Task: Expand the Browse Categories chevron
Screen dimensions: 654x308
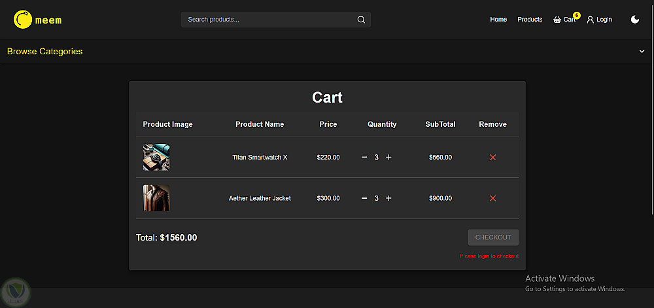Action: [x=642, y=52]
